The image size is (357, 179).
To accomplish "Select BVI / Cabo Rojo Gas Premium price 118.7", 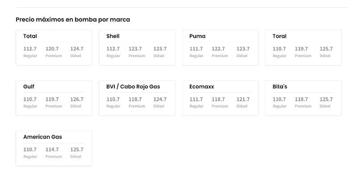I will click(x=135, y=99).
